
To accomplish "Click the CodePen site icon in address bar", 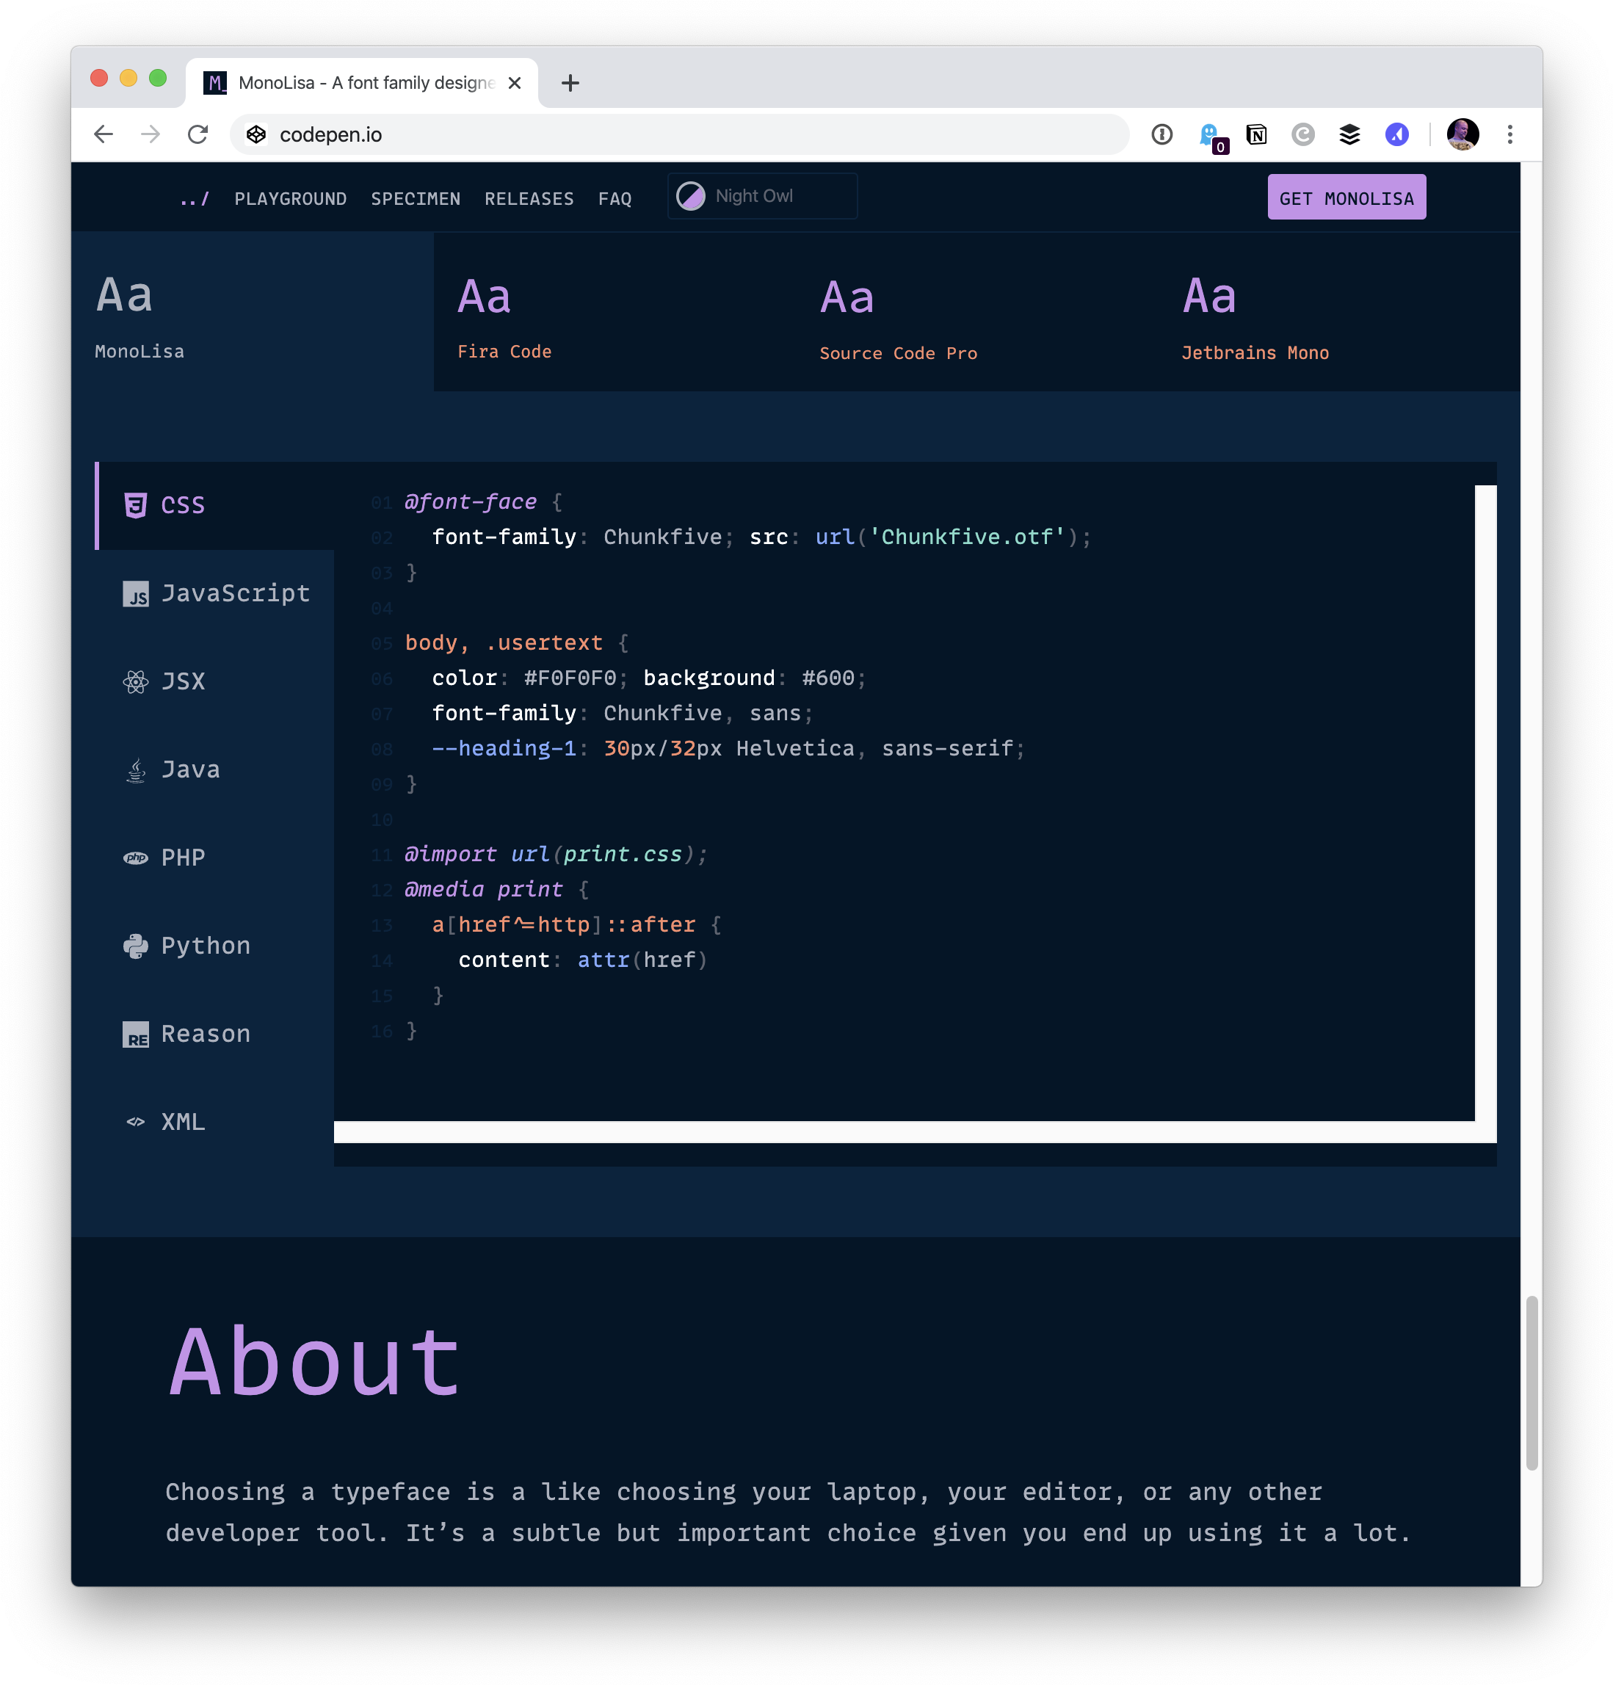I will [256, 134].
